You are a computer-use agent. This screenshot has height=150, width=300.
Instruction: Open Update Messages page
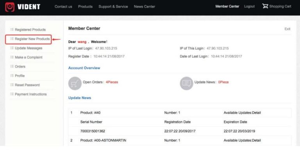(29, 48)
